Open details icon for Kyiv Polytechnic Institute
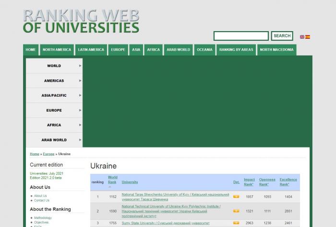 pyautogui.click(x=236, y=211)
